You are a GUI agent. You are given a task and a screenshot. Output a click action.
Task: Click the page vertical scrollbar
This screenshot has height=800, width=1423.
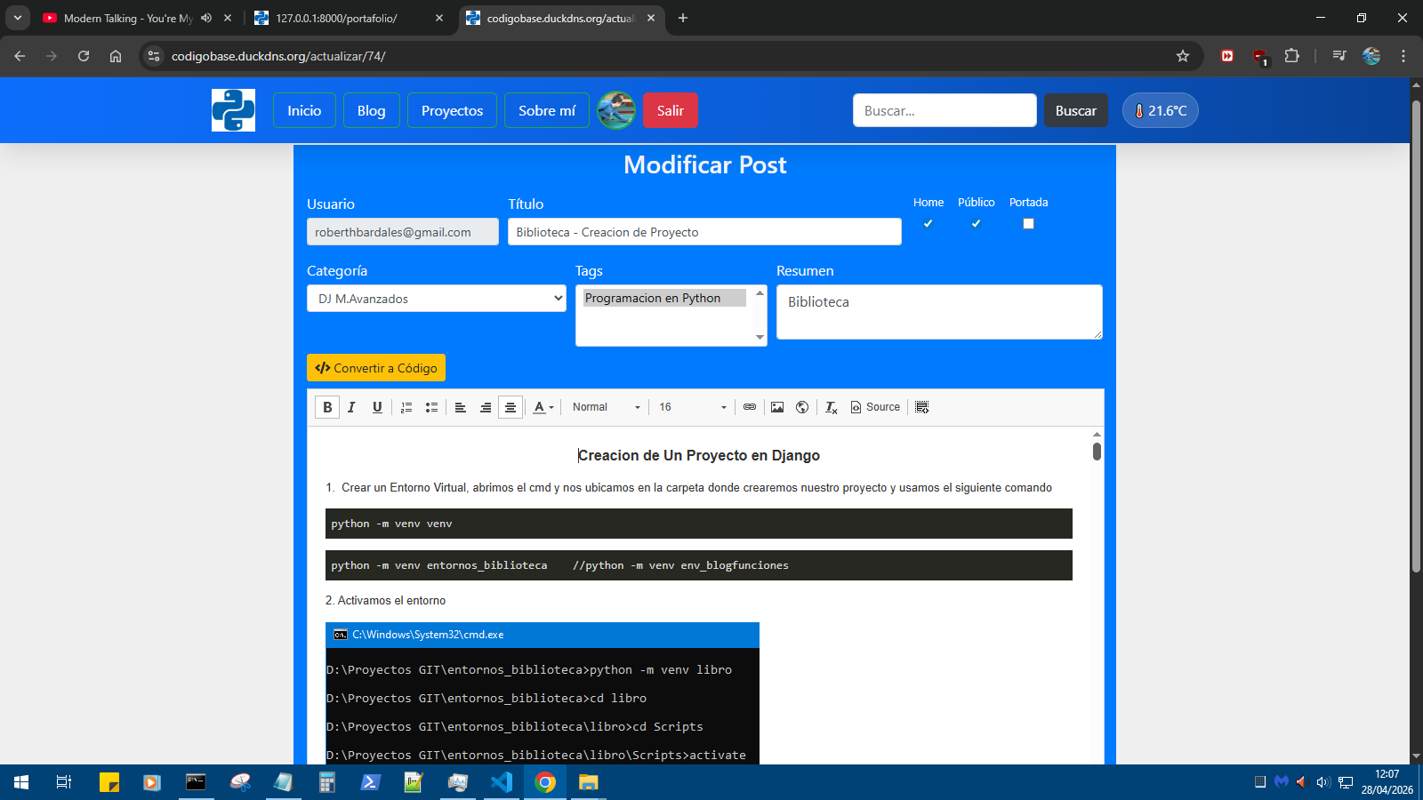[1416, 338]
